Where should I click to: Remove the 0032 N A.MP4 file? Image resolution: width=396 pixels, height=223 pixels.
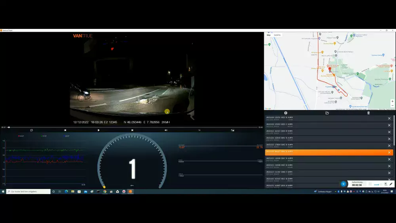pos(389,118)
